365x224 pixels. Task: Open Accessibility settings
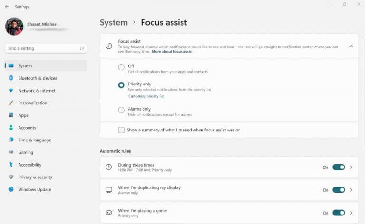(46, 165)
